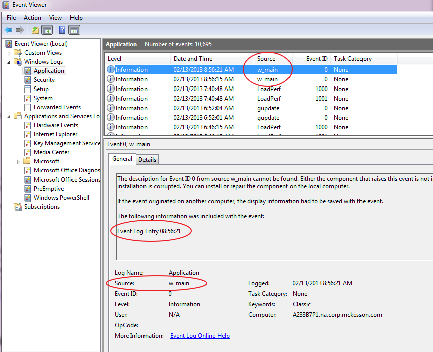Click the computer name A233B7P1.na.corp.mckesson.com
433x352 pixels.
click(x=337, y=315)
